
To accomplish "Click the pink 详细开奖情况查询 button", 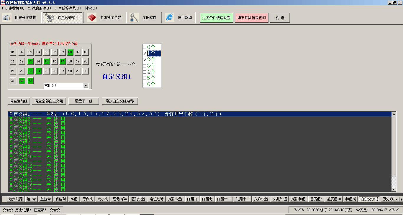I will 252,18.
